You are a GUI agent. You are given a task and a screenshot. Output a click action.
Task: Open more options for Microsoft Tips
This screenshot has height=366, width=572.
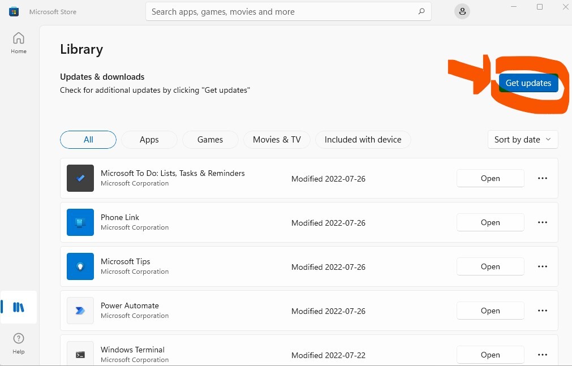tap(543, 266)
